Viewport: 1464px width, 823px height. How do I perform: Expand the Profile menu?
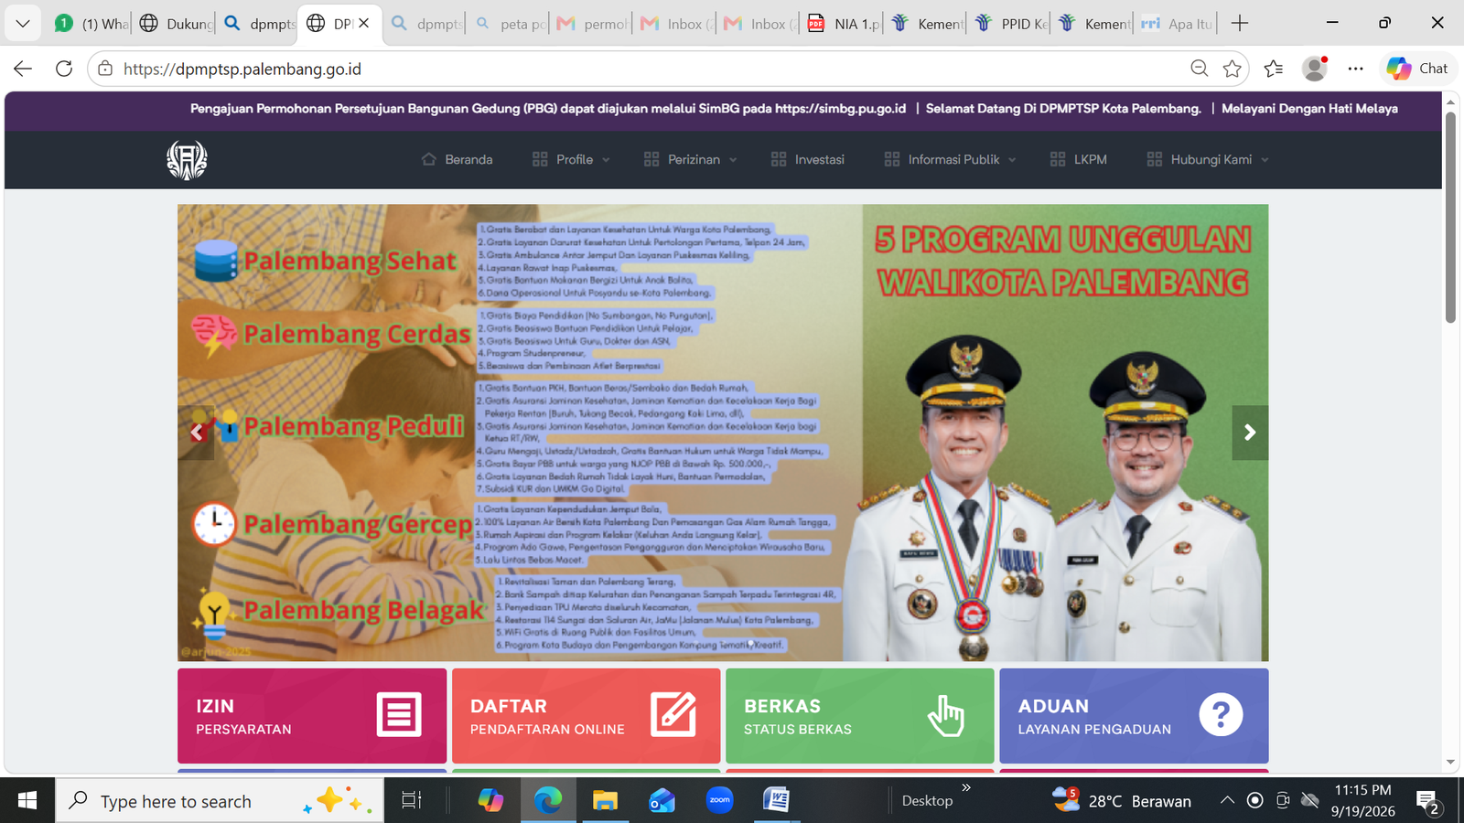[x=571, y=160]
